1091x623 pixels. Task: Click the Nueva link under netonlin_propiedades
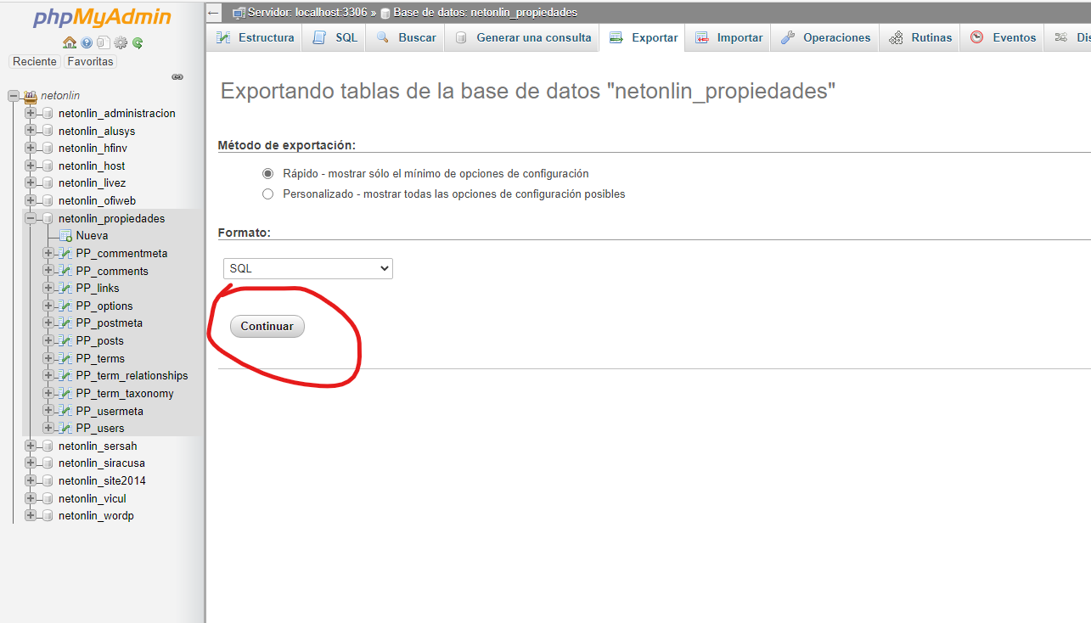[92, 235]
